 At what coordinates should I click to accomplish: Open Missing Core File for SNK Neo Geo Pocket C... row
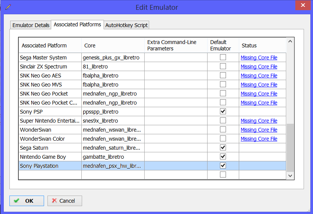click(x=259, y=103)
